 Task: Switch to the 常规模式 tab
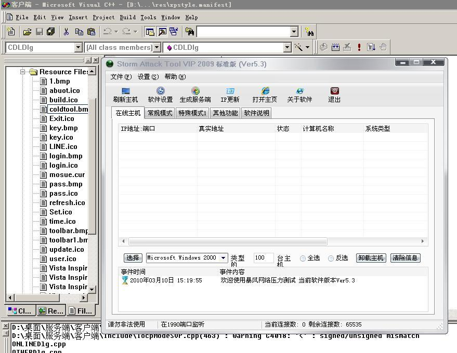160,113
